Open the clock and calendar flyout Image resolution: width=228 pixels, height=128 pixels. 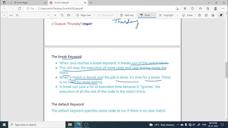(213, 125)
